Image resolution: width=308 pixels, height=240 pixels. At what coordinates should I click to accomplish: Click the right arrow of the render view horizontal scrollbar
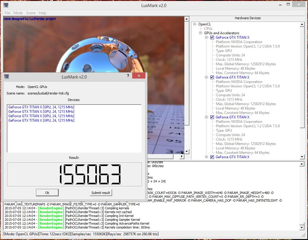tap(181, 156)
